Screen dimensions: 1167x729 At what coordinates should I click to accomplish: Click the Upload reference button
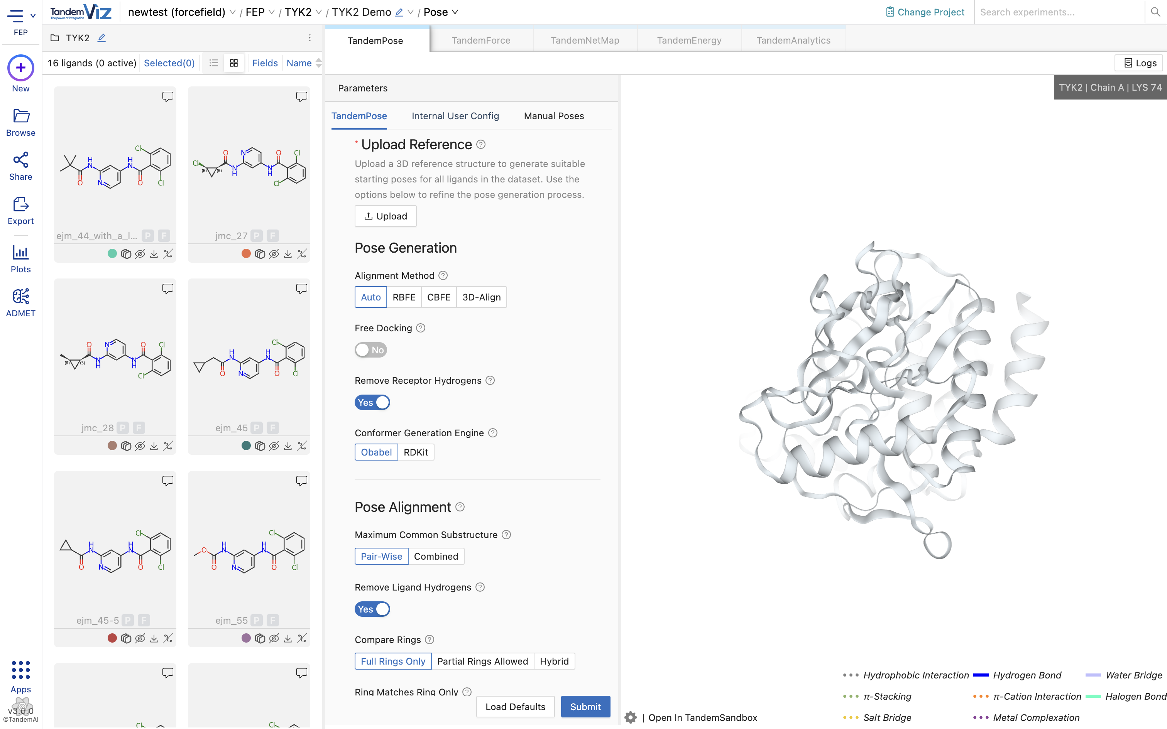pos(385,216)
